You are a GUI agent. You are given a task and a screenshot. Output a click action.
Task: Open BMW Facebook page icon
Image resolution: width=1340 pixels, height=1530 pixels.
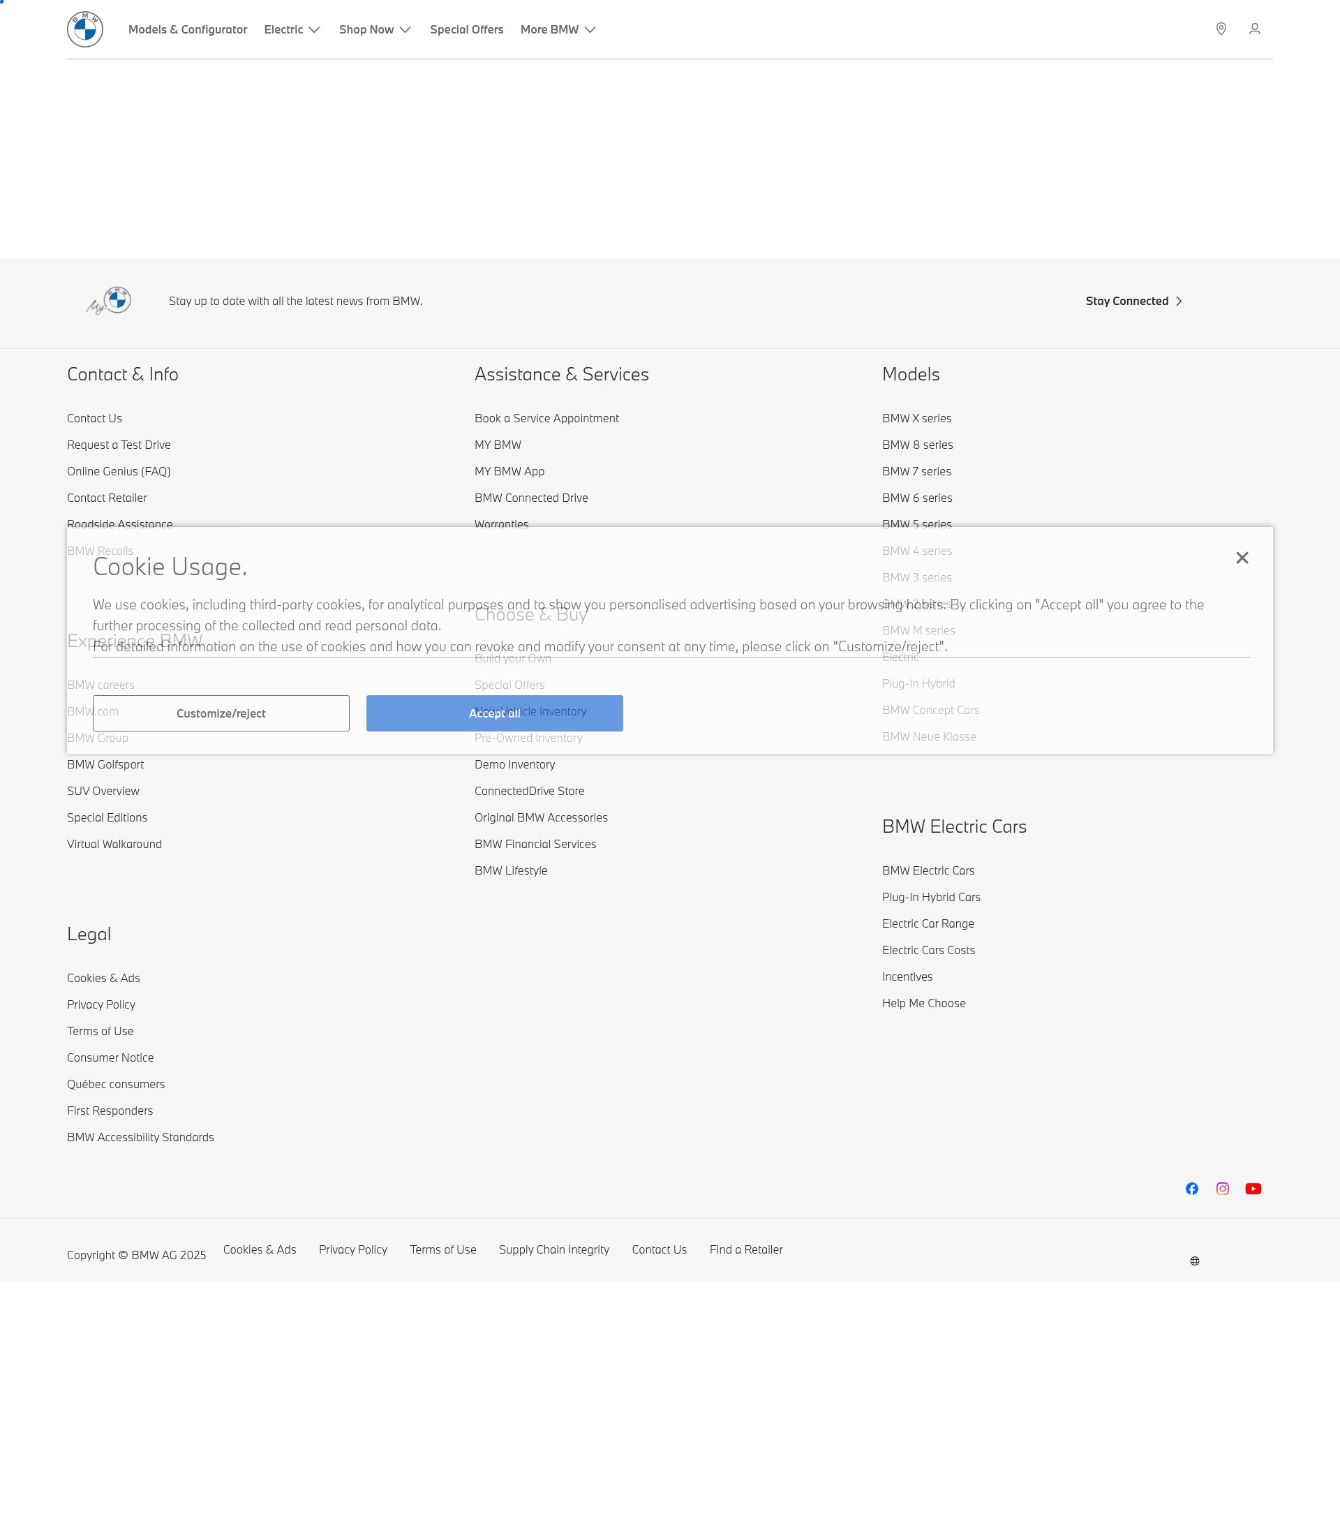point(1191,1188)
